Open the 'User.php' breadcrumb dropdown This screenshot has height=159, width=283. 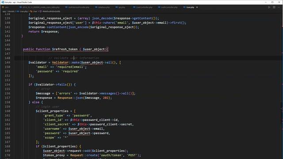click(23, 11)
